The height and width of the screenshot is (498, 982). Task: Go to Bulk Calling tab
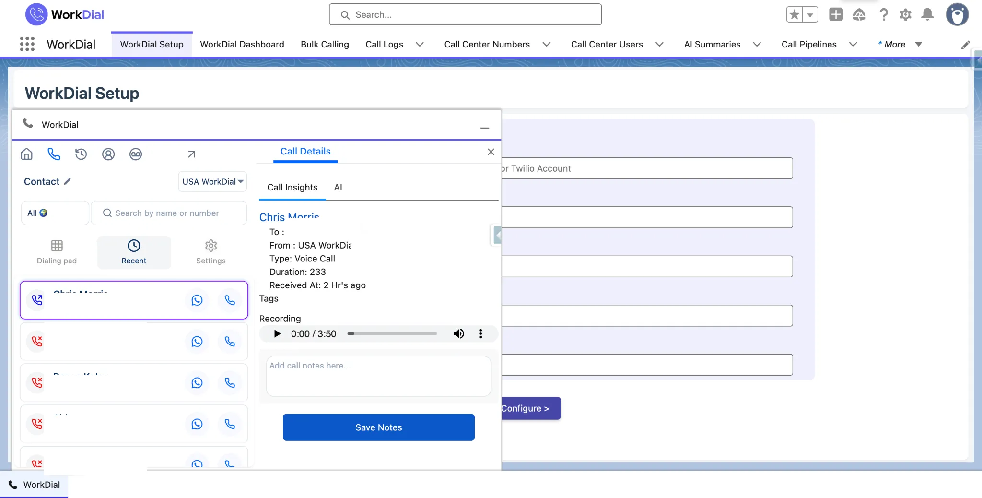pyautogui.click(x=325, y=45)
